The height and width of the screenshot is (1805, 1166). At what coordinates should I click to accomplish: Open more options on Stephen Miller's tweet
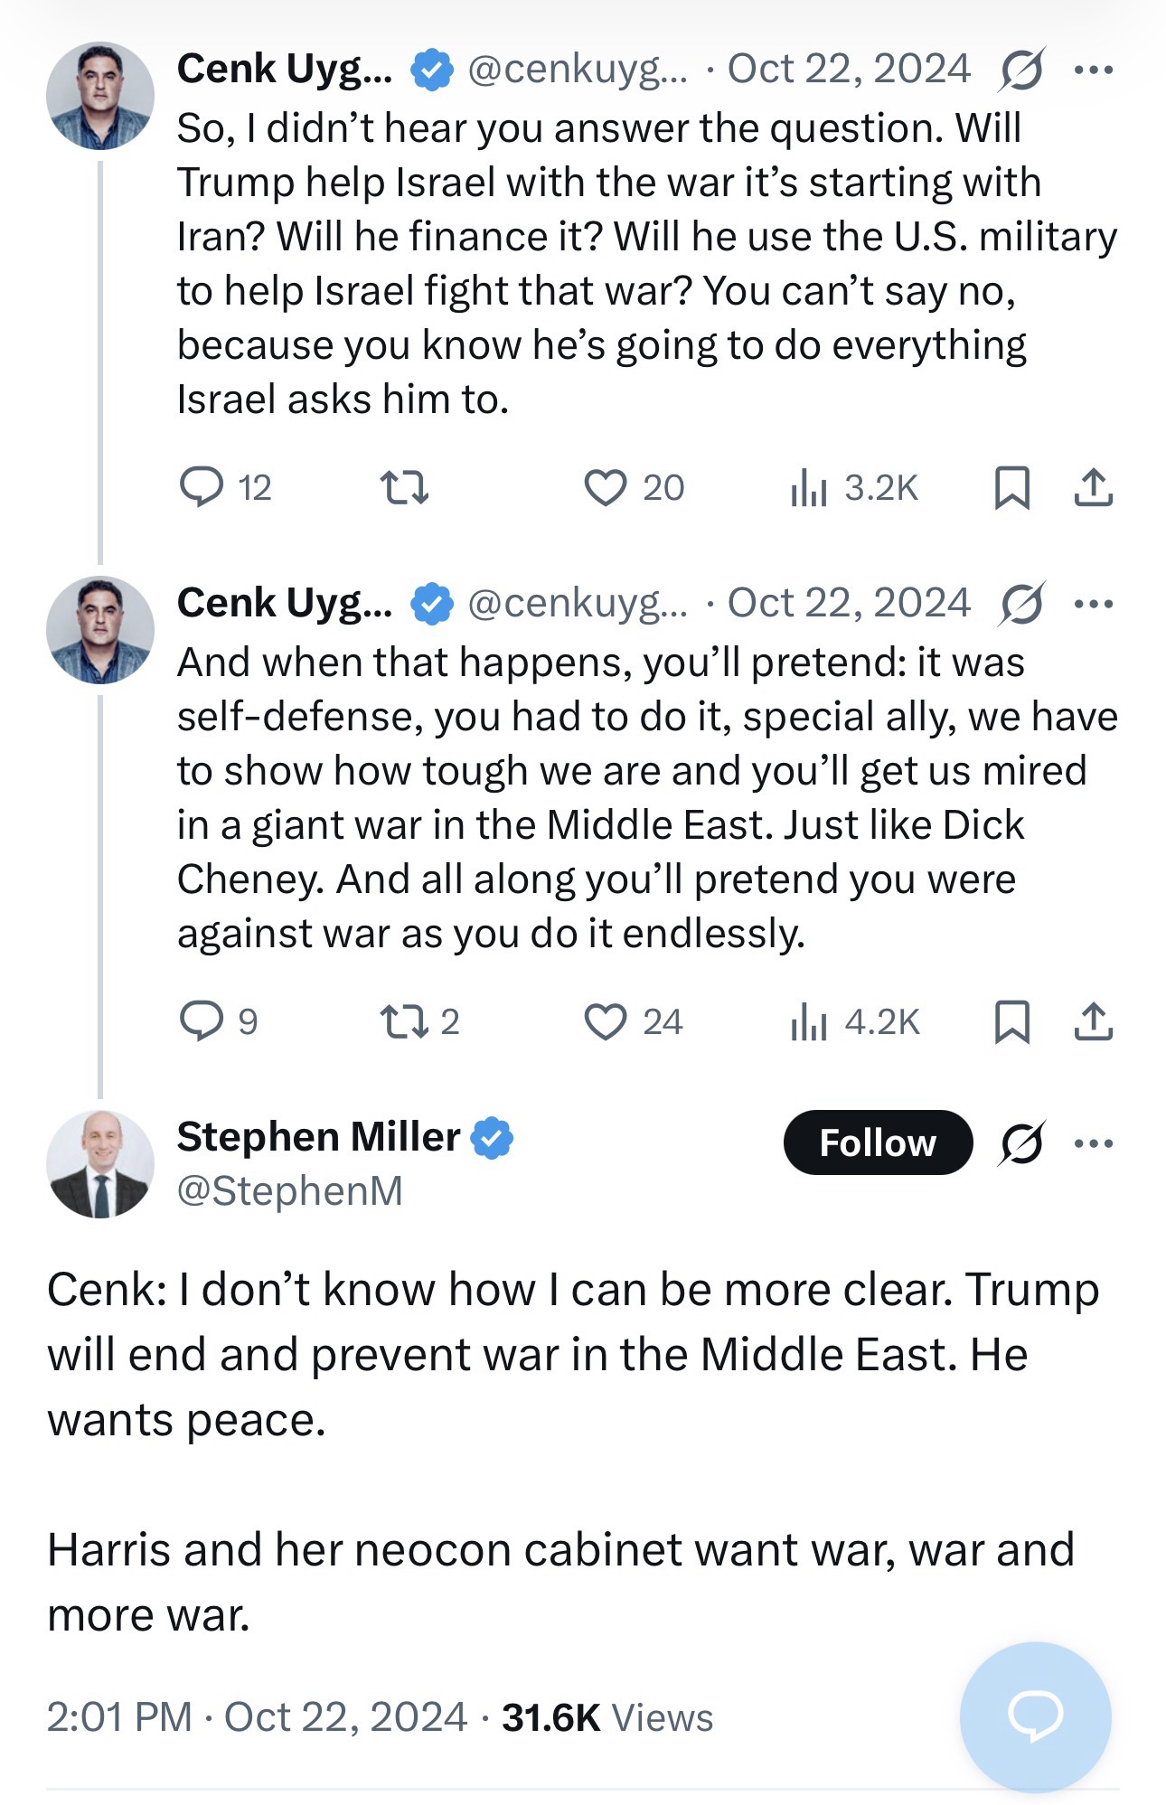1094,1143
